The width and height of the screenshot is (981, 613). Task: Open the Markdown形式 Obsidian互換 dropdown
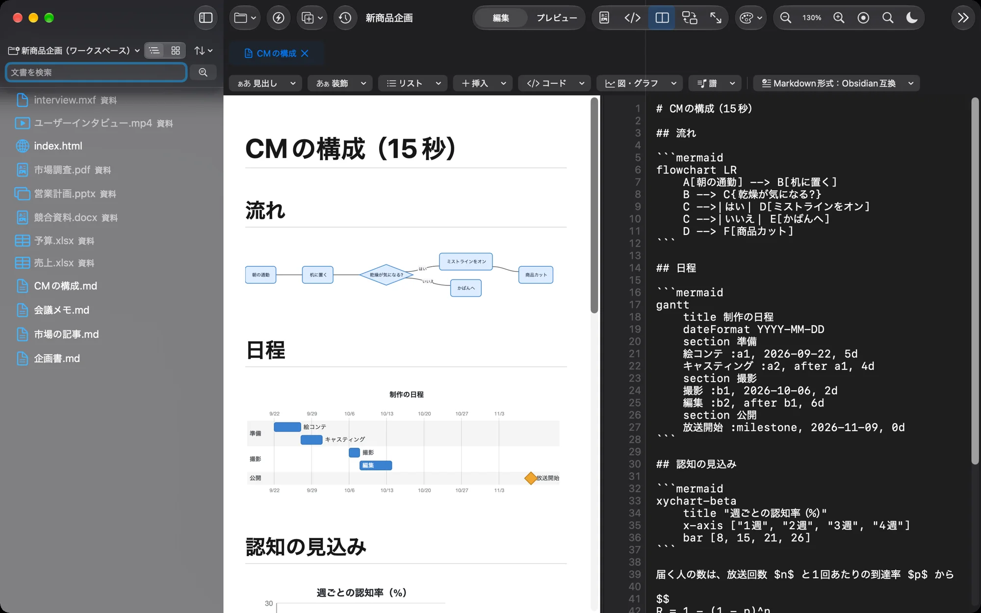pyautogui.click(x=837, y=83)
